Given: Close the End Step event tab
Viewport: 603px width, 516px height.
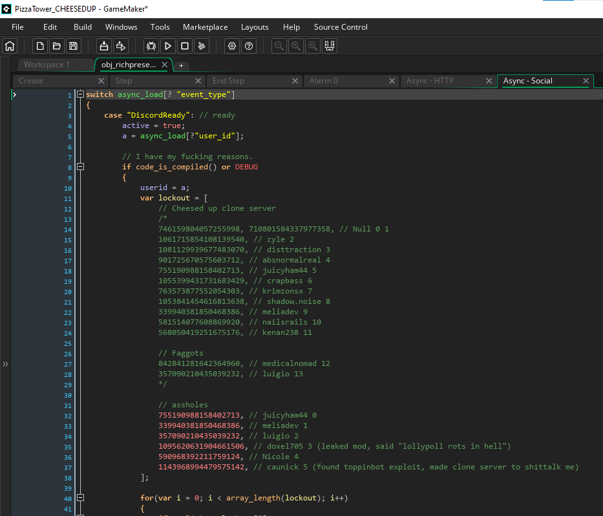Looking at the screenshot, I should tap(295, 81).
